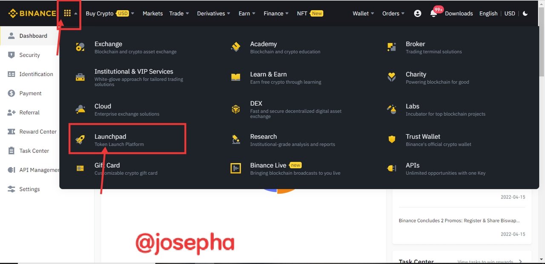
Task: Click the Labs icon
Action: click(391, 109)
